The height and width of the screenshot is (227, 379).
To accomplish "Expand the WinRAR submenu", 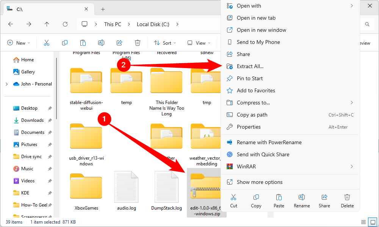I will (352, 166).
